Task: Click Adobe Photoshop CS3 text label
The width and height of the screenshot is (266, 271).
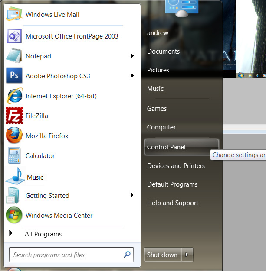Action: pos(58,76)
